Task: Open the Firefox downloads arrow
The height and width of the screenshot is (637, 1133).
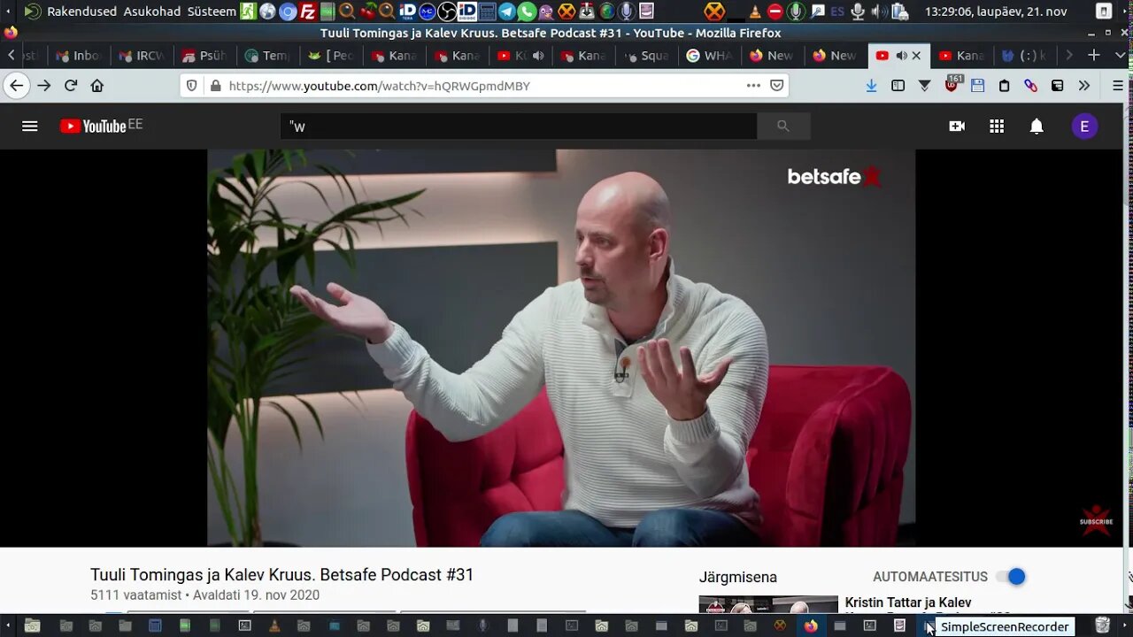Action: click(871, 86)
